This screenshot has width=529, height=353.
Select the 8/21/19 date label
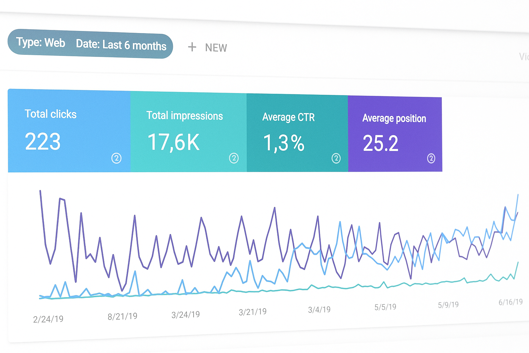122,316
